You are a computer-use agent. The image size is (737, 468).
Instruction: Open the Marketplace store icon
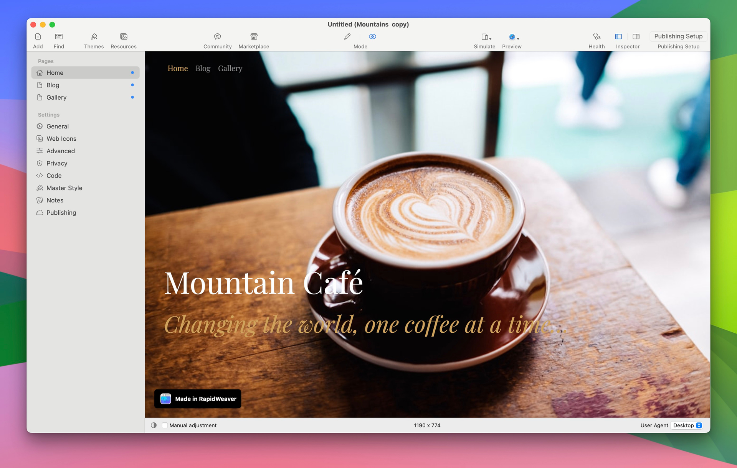(x=254, y=37)
